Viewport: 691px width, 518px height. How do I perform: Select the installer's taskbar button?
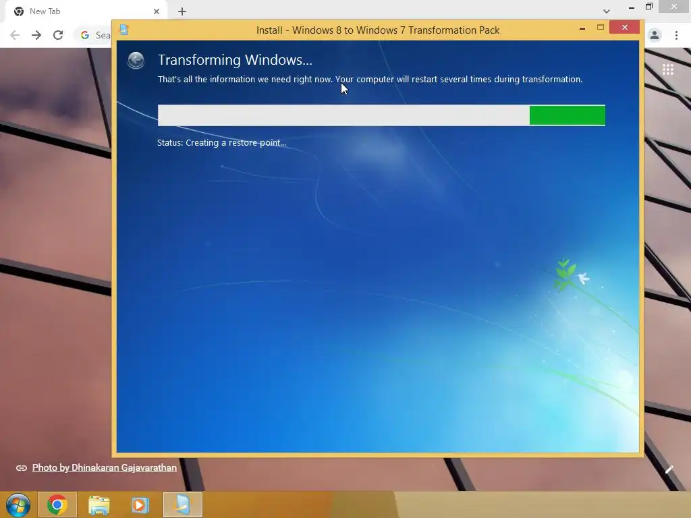[x=182, y=505]
